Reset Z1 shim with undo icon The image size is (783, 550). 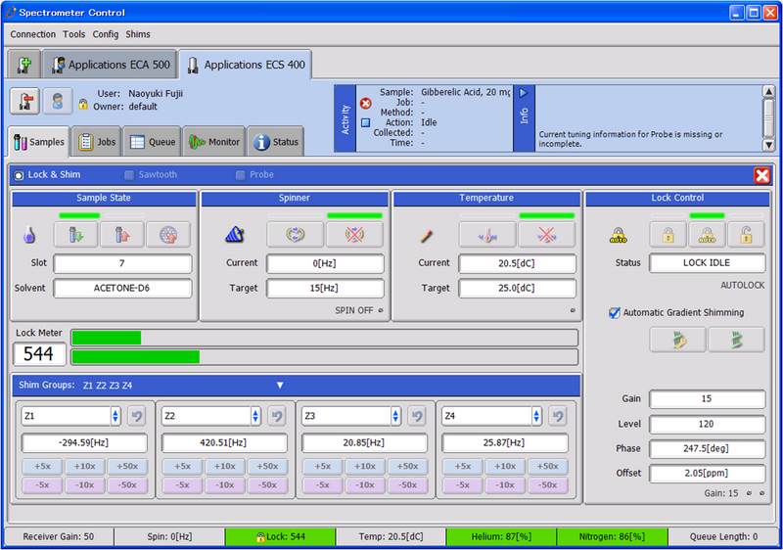click(137, 416)
